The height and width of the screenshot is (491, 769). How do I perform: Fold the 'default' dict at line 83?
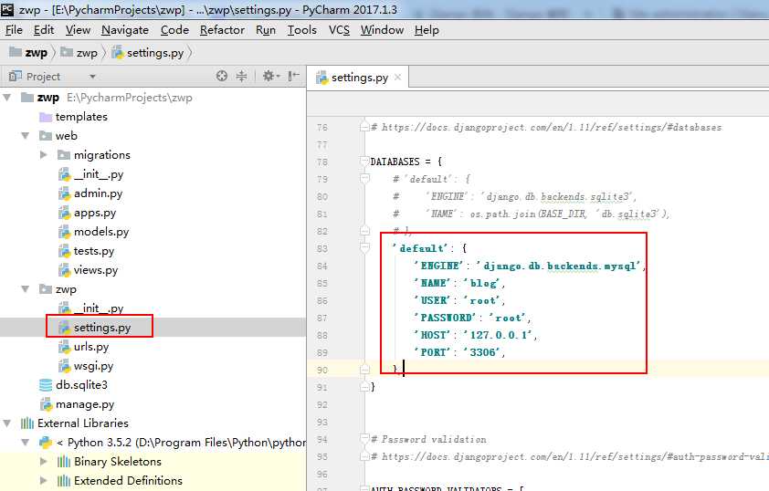click(364, 248)
